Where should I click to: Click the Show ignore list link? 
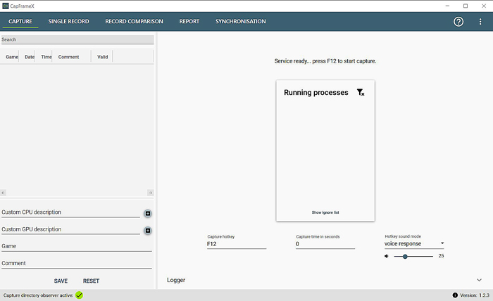pos(325,212)
